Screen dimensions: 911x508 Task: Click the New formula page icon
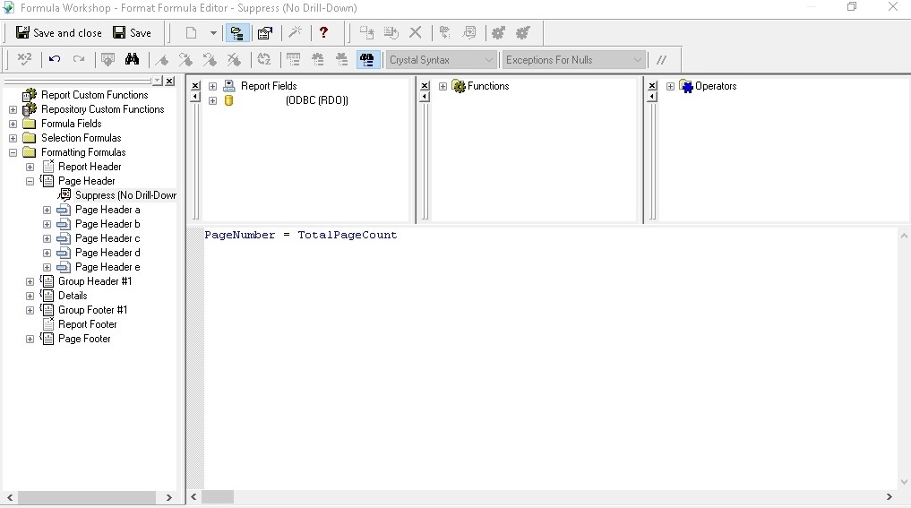[x=191, y=33]
